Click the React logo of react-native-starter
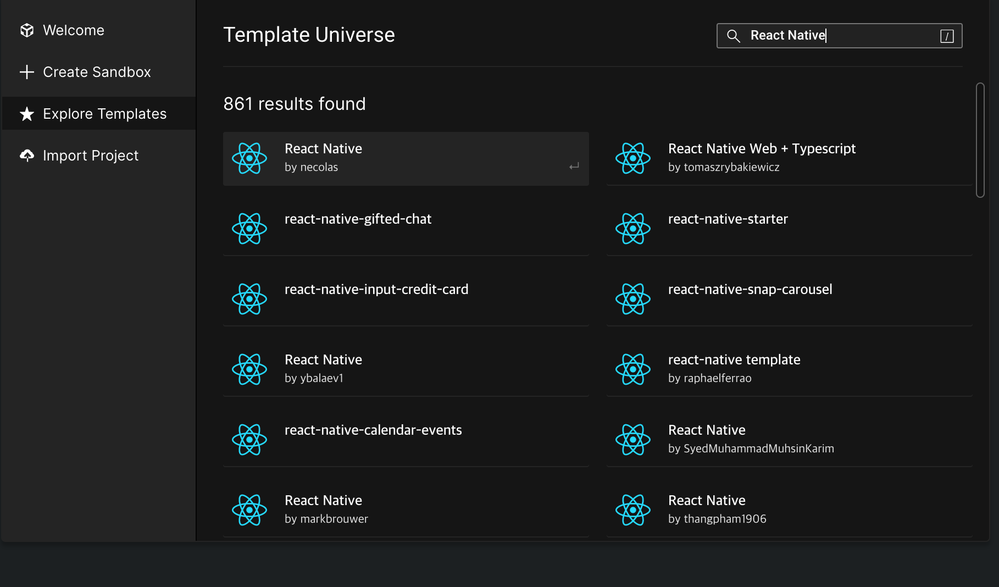 (x=633, y=229)
